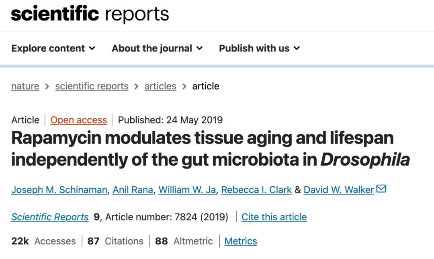Open author William W. Ja's details
434x259 pixels.
[x=187, y=190]
